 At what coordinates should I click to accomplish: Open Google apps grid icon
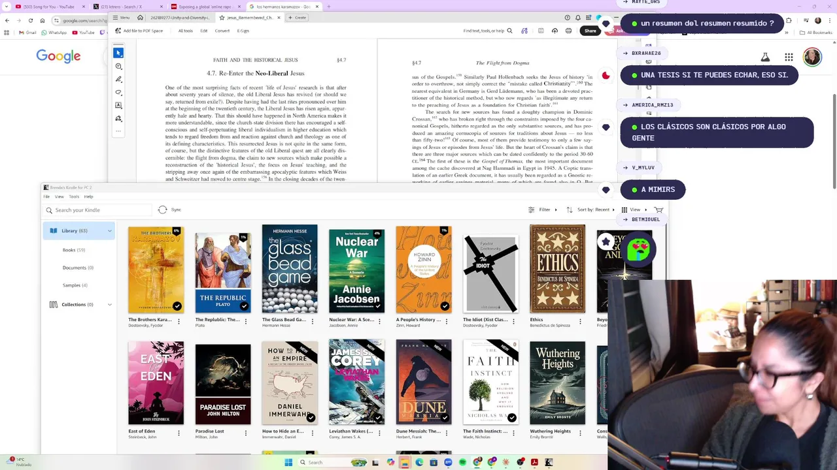(789, 57)
